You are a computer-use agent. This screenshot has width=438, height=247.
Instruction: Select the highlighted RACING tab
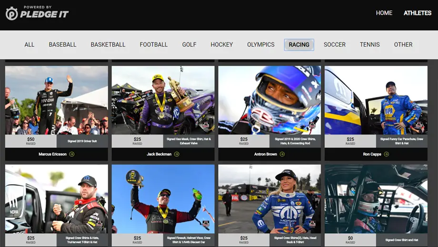click(299, 45)
